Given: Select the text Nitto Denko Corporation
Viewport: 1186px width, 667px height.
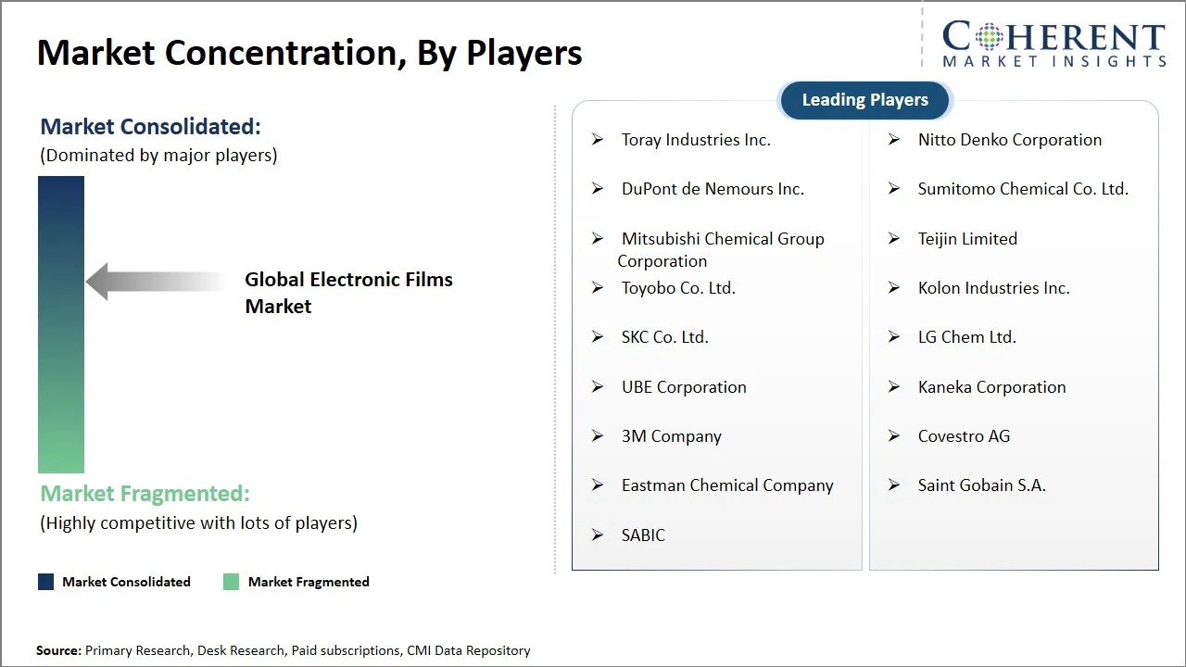Looking at the screenshot, I should tap(1010, 140).
